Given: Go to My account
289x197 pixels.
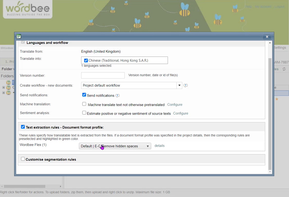Looking at the screenshot, I should (x=263, y=7).
